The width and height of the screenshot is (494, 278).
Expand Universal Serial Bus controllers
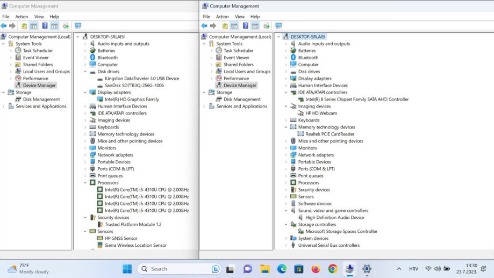click(286, 245)
